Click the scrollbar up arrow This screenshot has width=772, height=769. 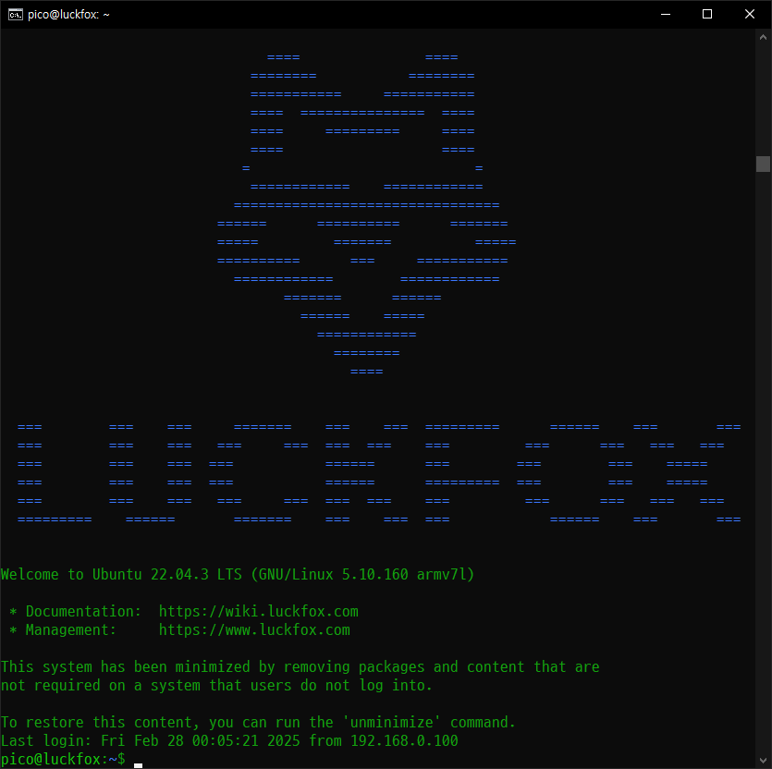click(x=763, y=37)
